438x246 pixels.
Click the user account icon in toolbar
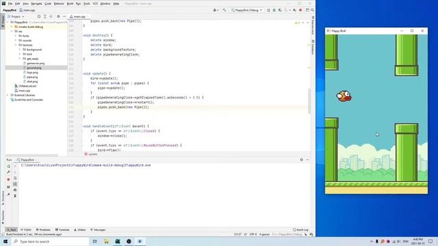216,10
